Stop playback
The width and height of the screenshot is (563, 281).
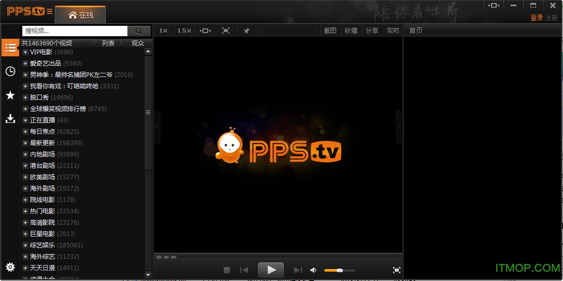[x=226, y=270]
